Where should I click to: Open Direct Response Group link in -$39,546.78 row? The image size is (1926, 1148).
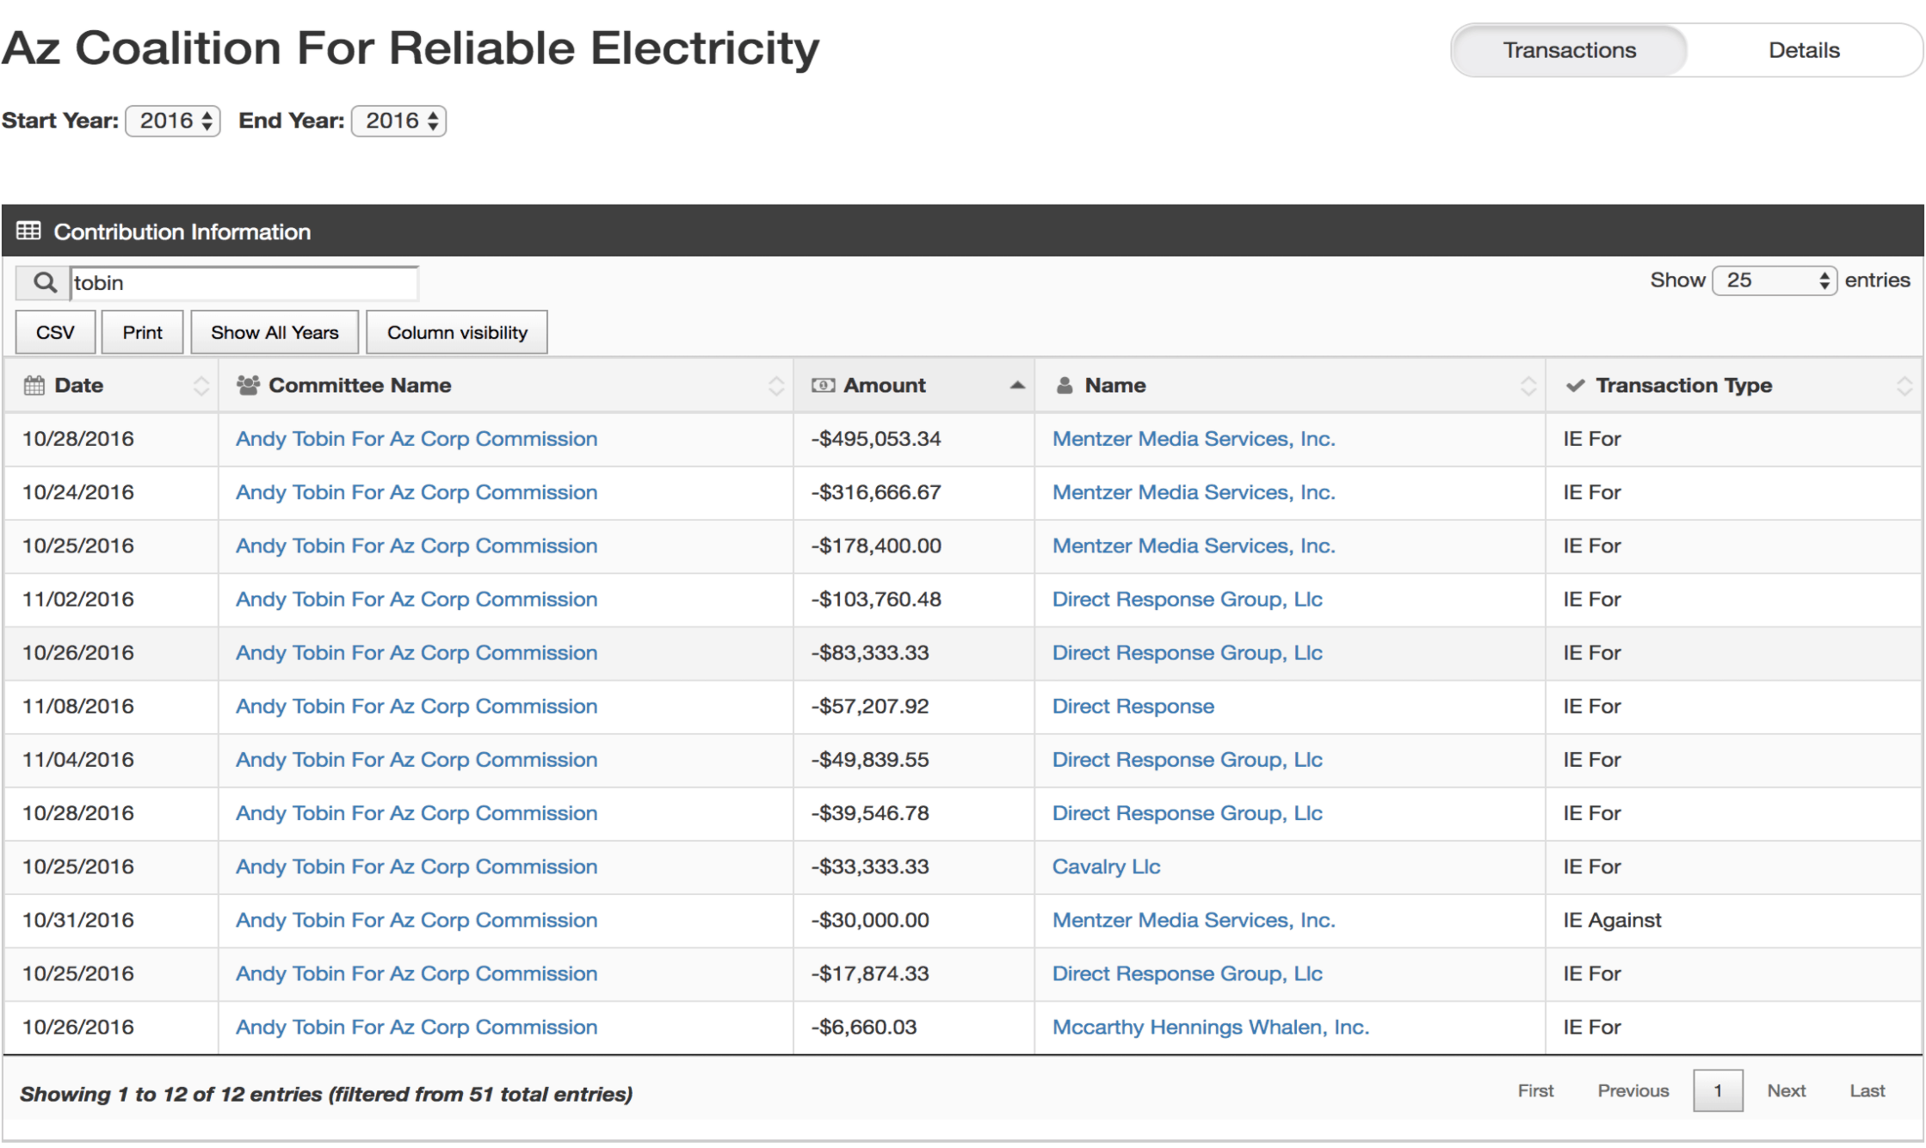coord(1187,812)
